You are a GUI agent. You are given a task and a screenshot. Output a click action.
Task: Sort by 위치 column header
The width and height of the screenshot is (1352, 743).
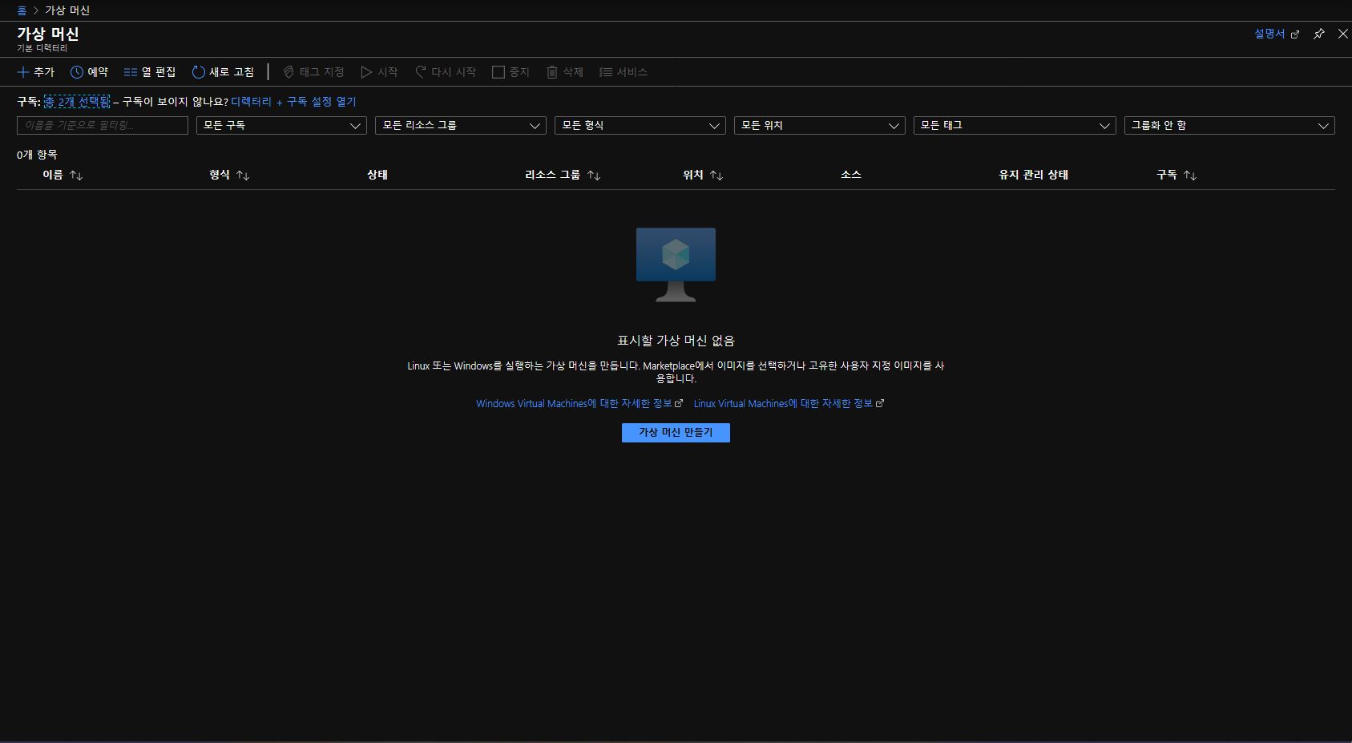click(x=703, y=175)
